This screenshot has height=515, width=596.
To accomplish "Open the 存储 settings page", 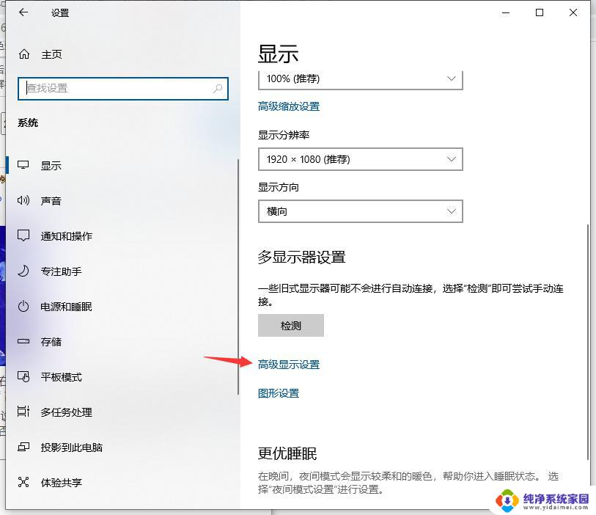I will click(x=51, y=342).
